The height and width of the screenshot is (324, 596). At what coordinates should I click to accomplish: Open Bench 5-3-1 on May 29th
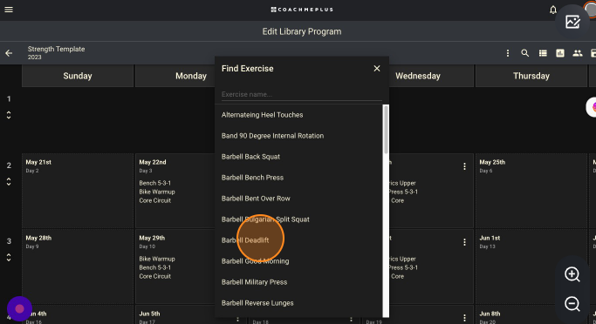154,267
